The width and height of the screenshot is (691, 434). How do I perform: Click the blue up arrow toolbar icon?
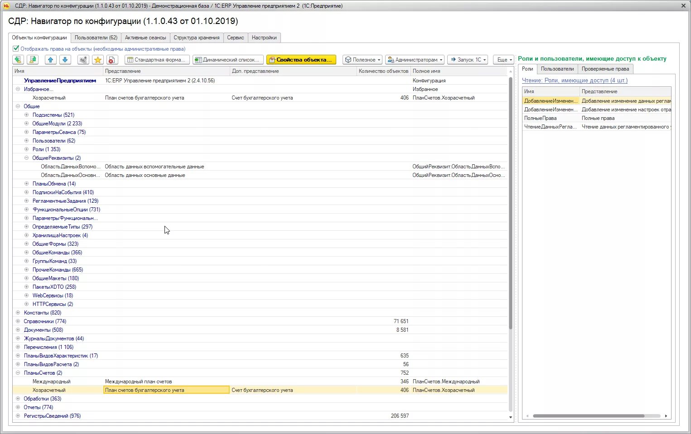51,60
